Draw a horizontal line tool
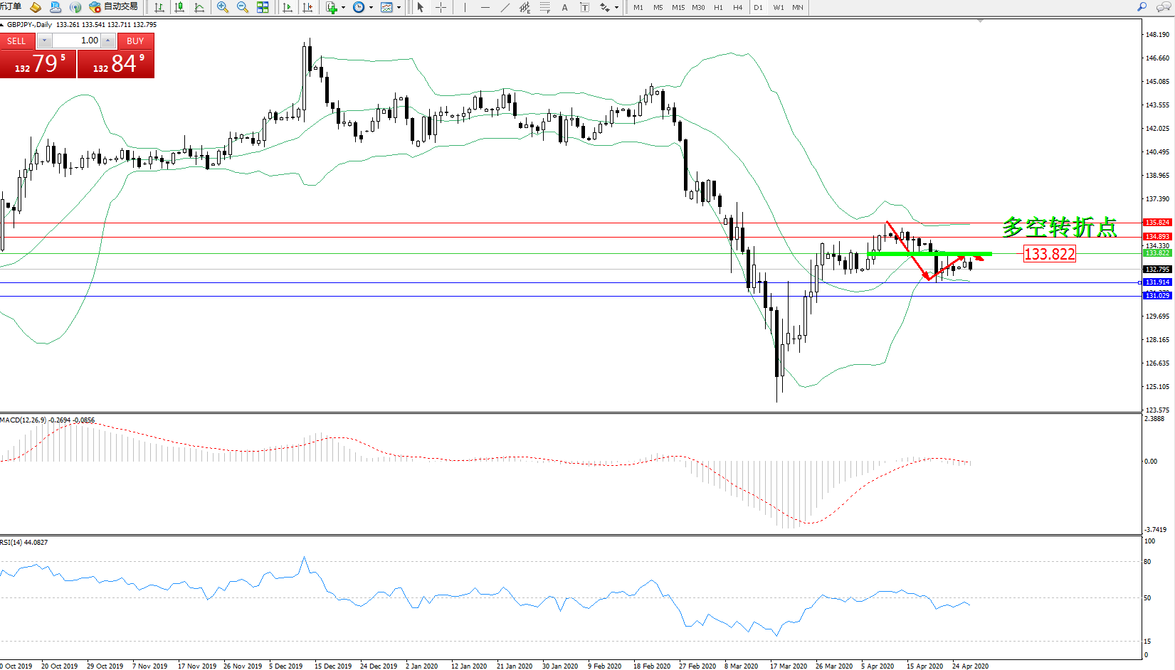Viewport: 1175px width, 670px height. tap(485, 7)
